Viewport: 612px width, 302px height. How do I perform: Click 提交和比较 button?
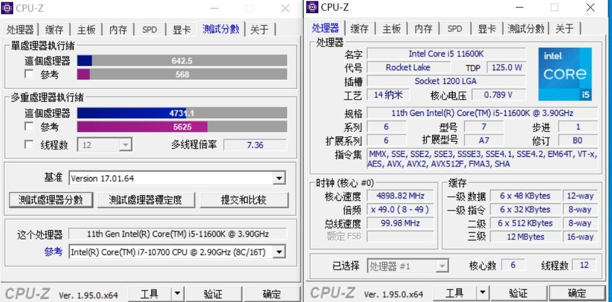tap(244, 200)
